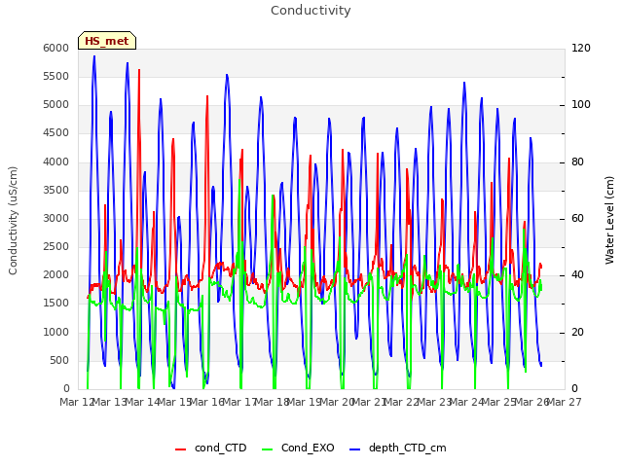Image resolution: width=623 pixels, height=467 pixels.
Task: Click the 2000 left-axis tick label
Action: click(x=56, y=274)
